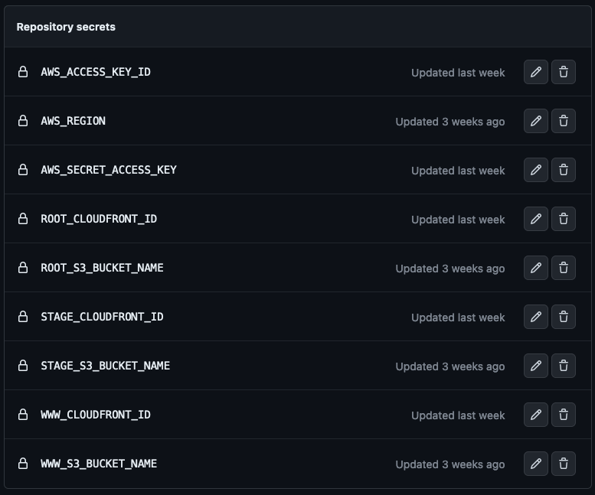Edit the AWS_ACCESS_KEY_ID secret
The width and height of the screenshot is (595, 495).
pyautogui.click(x=536, y=72)
